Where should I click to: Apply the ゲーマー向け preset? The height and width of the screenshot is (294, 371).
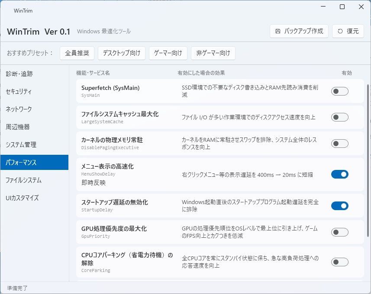coord(168,53)
